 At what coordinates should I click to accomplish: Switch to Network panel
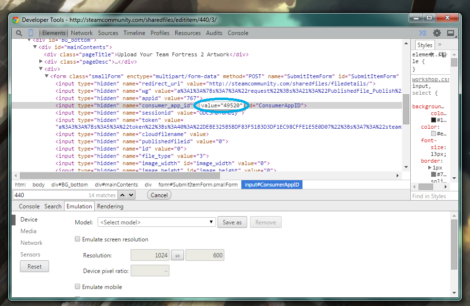[82, 33]
